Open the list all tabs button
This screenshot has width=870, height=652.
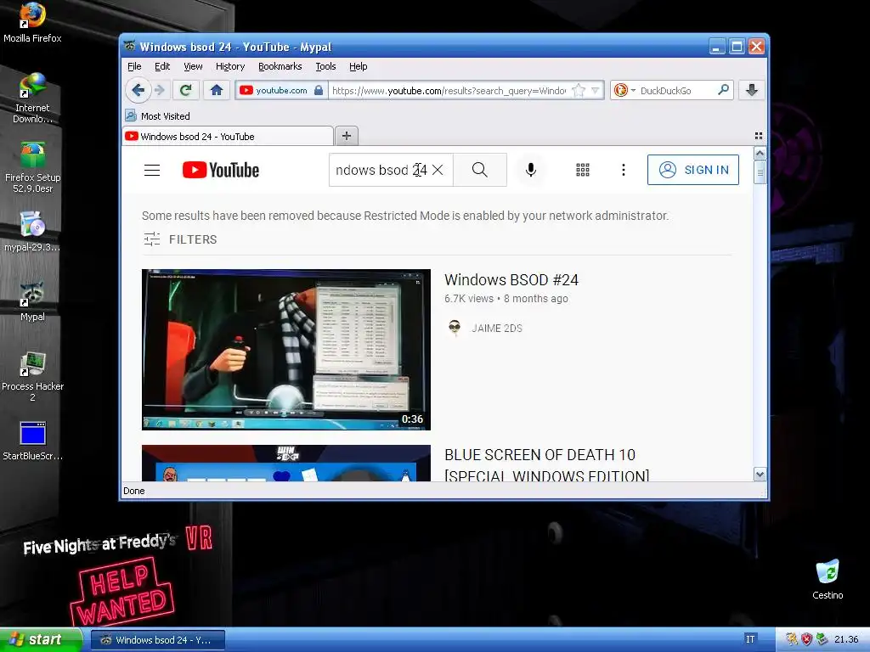coord(759,136)
